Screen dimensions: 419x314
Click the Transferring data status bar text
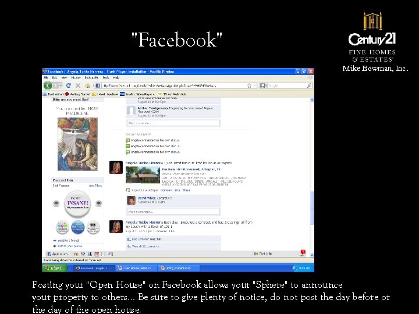pos(72,260)
